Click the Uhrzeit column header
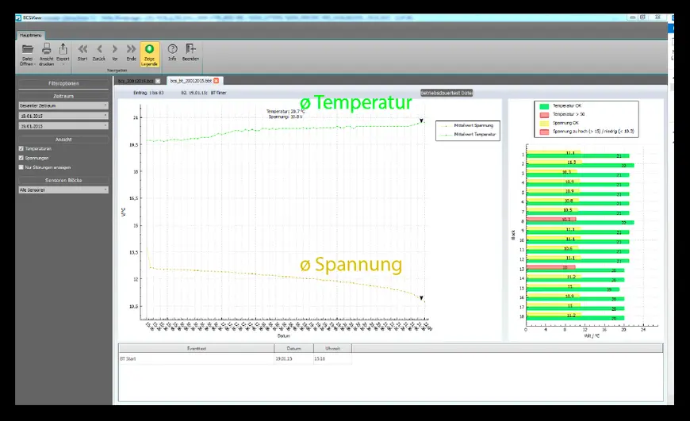This screenshot has width=690, height=421. [x=332, y=348]
